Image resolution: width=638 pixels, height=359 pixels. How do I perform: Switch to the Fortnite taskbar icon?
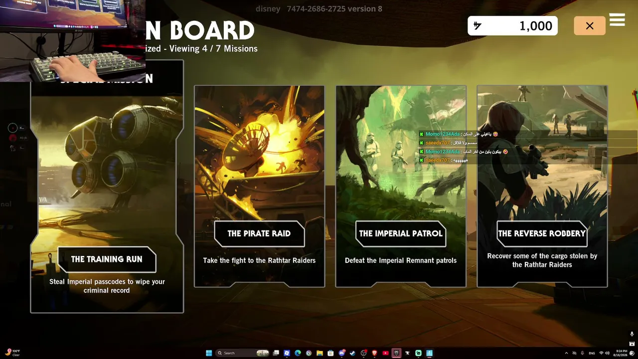click(430, 353)
